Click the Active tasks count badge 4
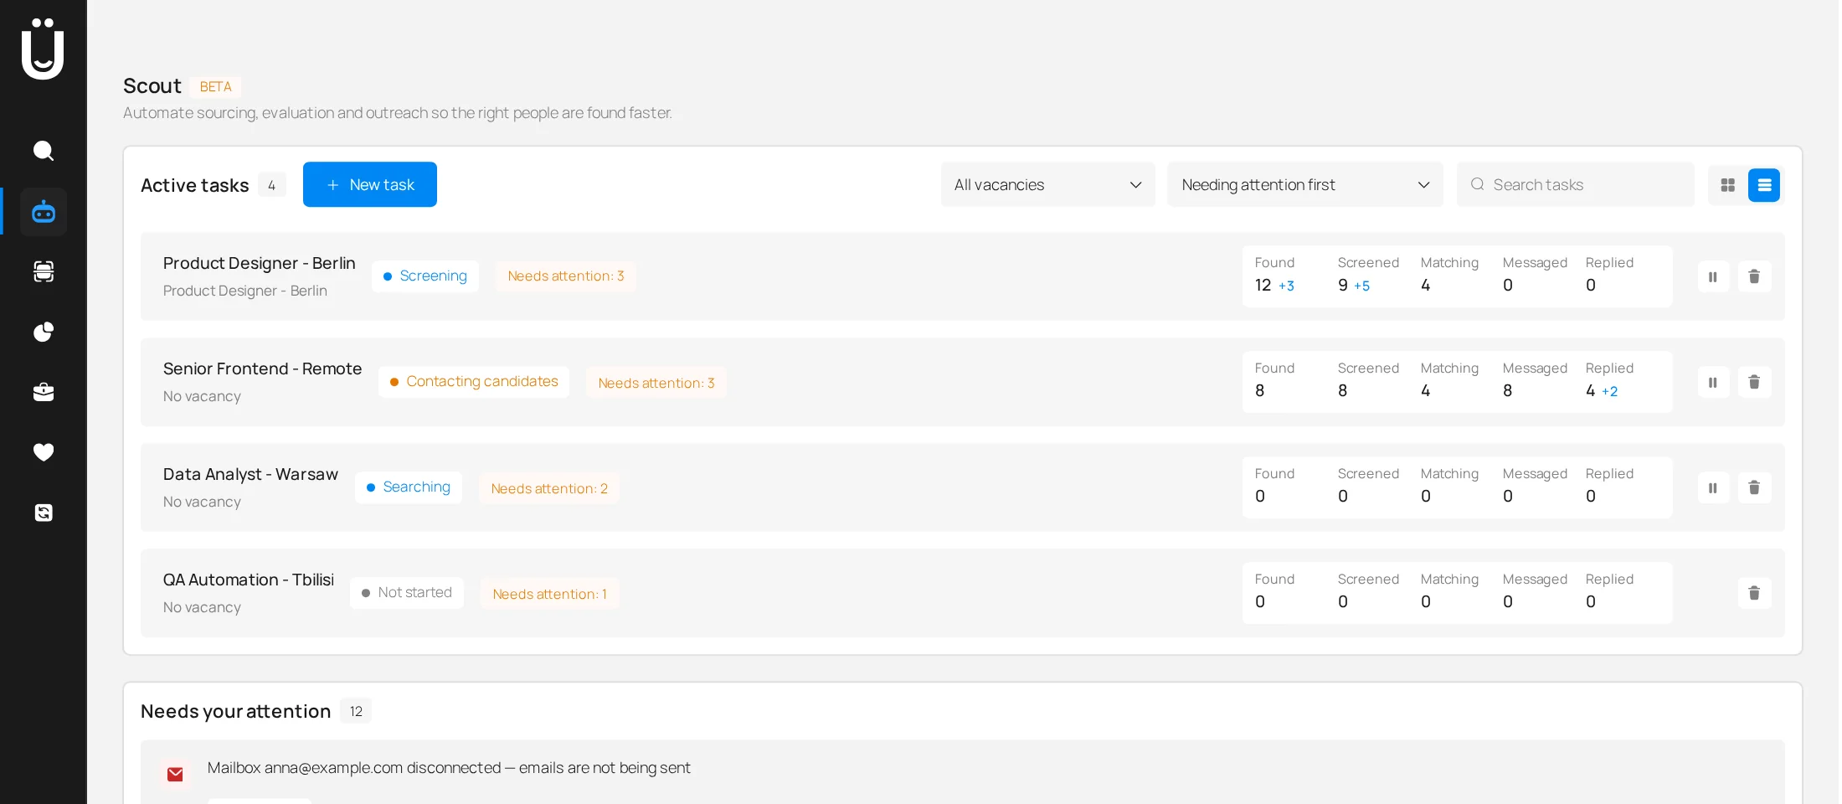 [271, 185]
